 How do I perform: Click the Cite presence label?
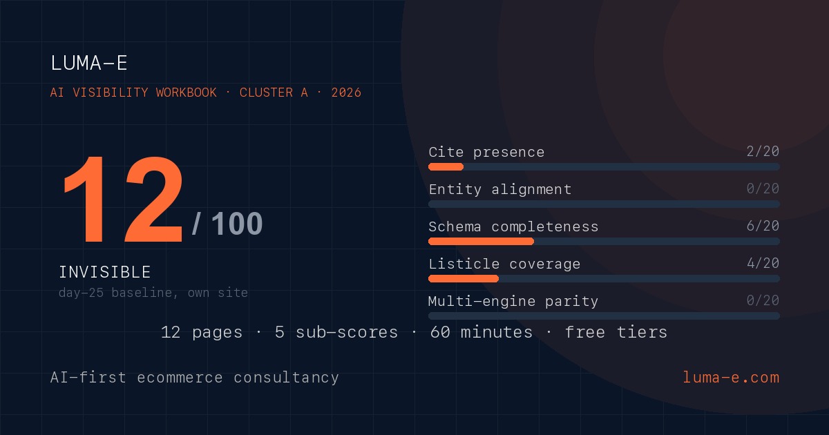coord(486,153)
